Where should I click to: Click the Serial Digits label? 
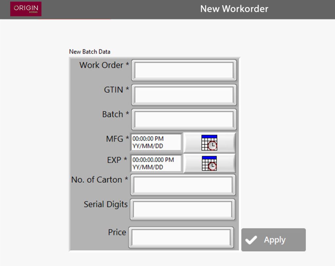106,204
